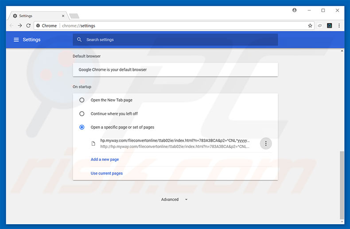Click the Chrome site info icon in address bar

pos(38,26)
